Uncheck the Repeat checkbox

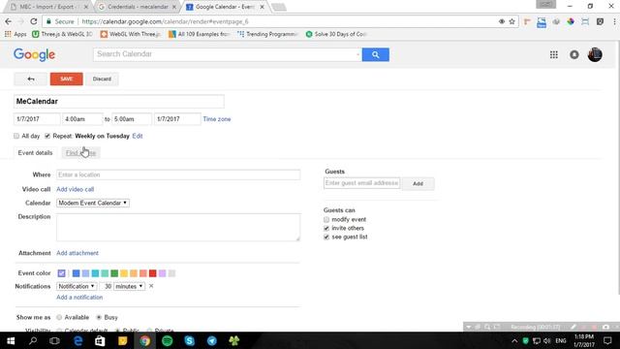(x=47, y=136)
